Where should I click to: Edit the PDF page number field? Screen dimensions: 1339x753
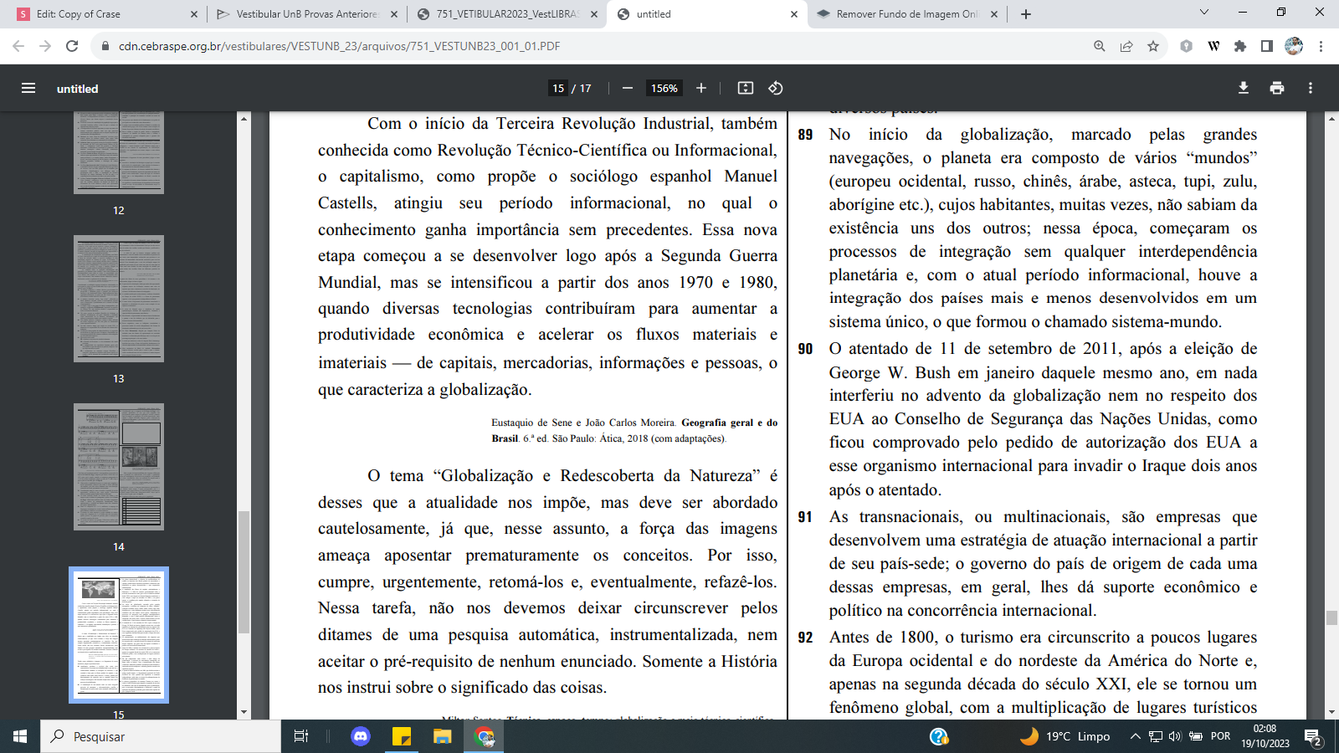pos(558,88)
